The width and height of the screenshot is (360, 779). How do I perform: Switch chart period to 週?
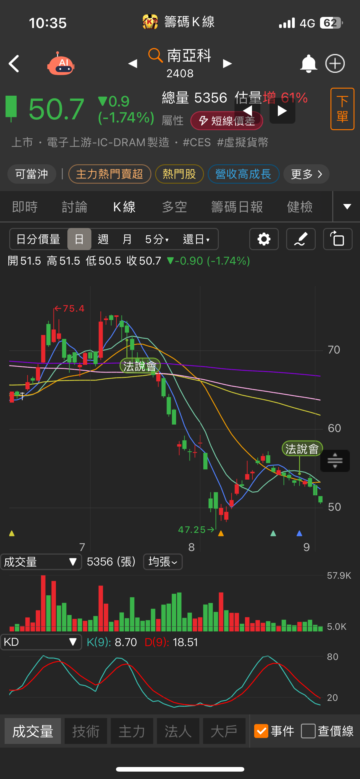(103, 239)
